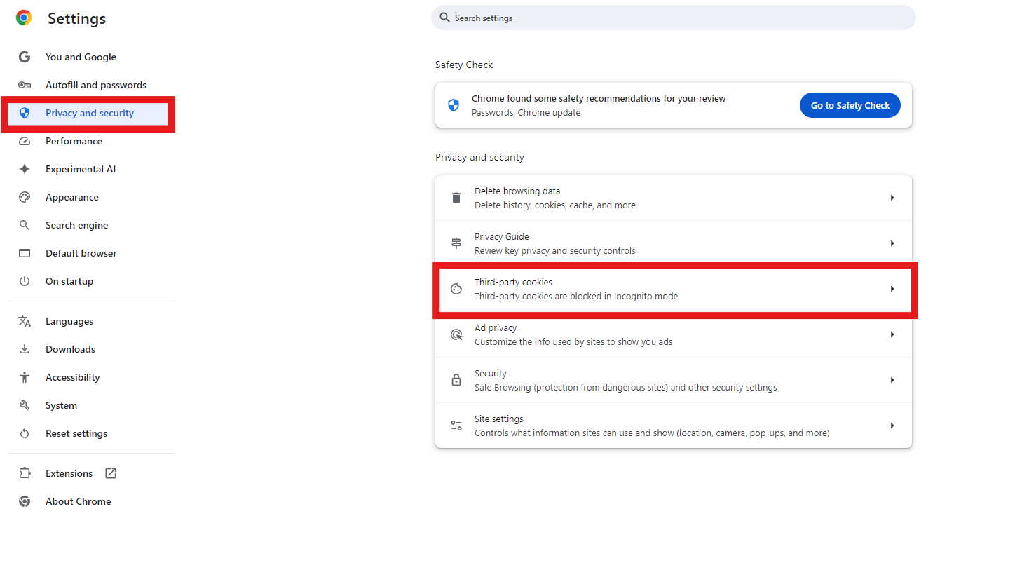Click 'Passwords, Chrome update' text

526,112
